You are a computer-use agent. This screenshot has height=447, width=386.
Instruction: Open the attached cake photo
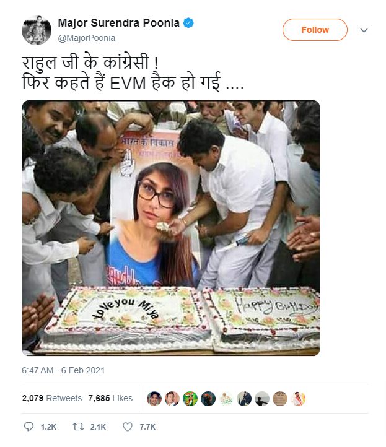(x=171, y=228)
